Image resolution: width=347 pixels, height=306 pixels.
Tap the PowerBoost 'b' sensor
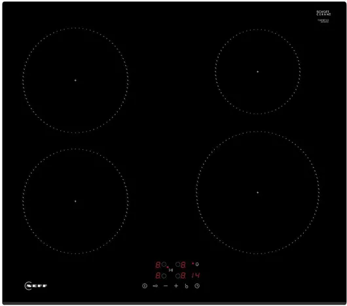(x=187, y=286)
